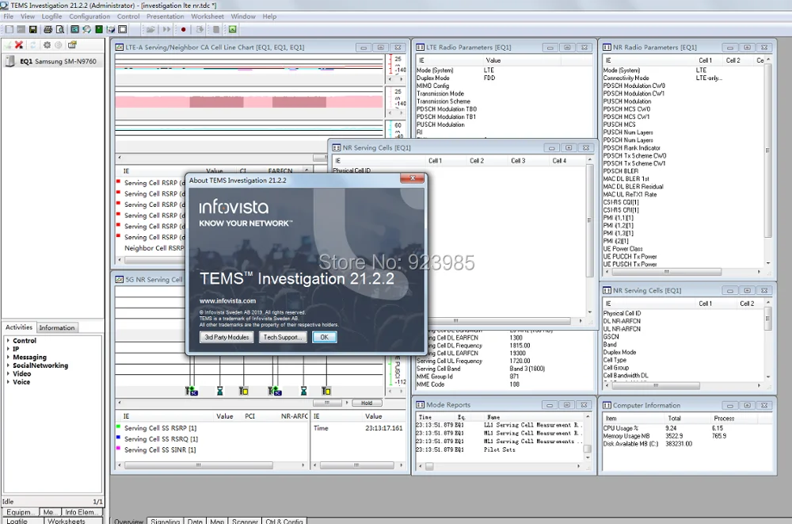Viewport: 792px width, 524px height.
Task: Switch to the Information tab
Action: pos(56,327)
